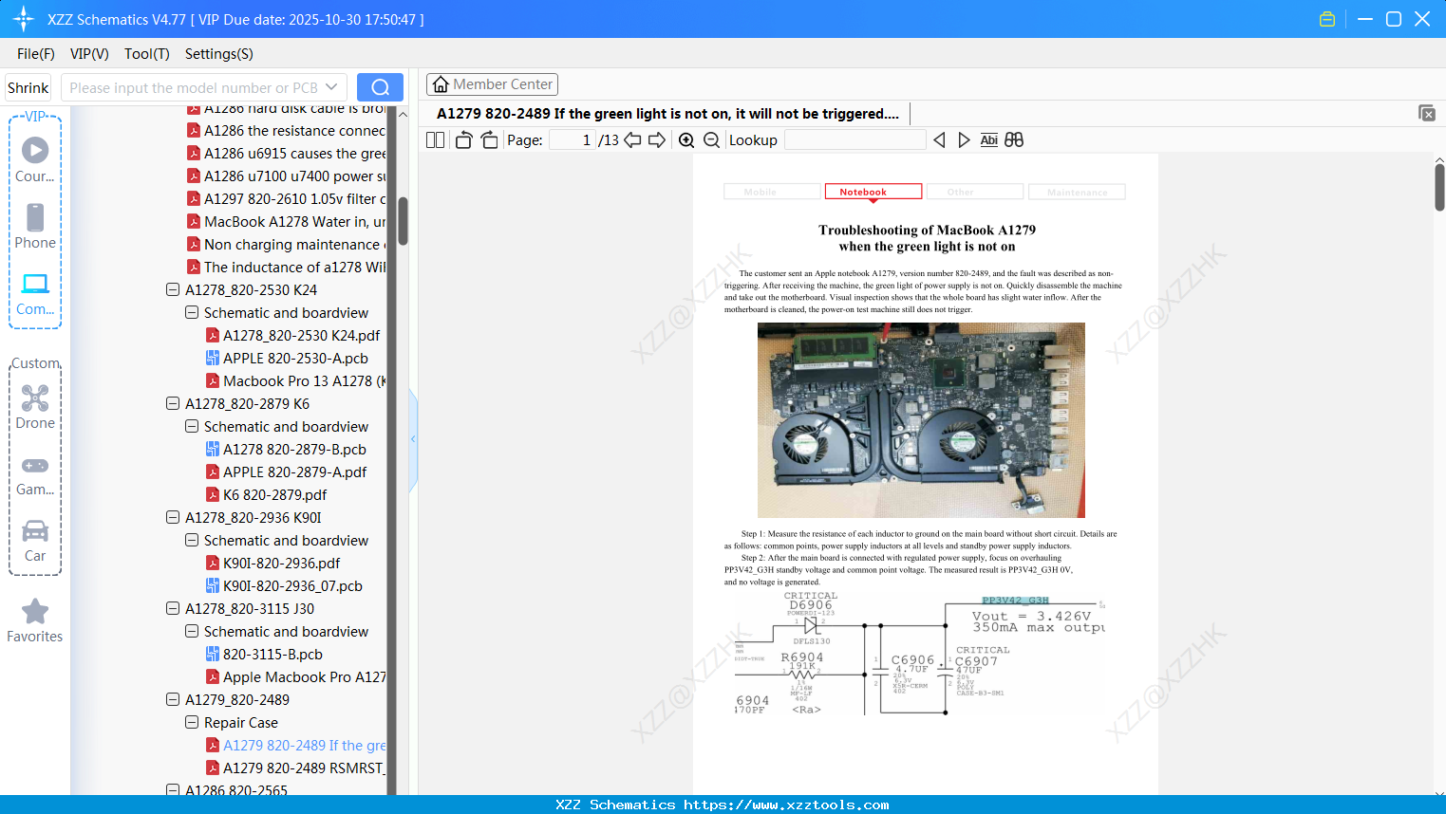1446x814 pixels.
Task: Click the file tree vertical scrollbar
Action: click(x=403, y=221)
